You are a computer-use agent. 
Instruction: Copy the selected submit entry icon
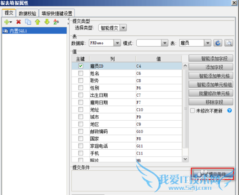click(28, 22)
